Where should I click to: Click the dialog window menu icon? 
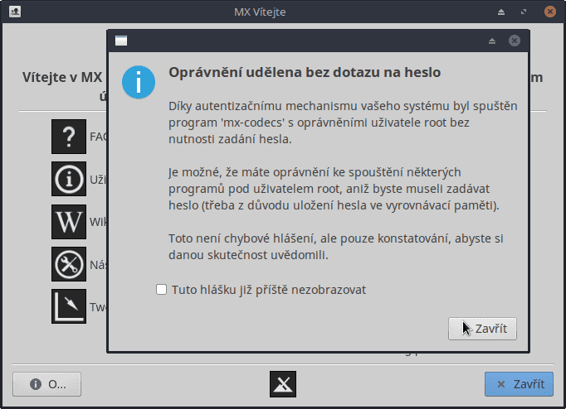[x=121, y=41]
